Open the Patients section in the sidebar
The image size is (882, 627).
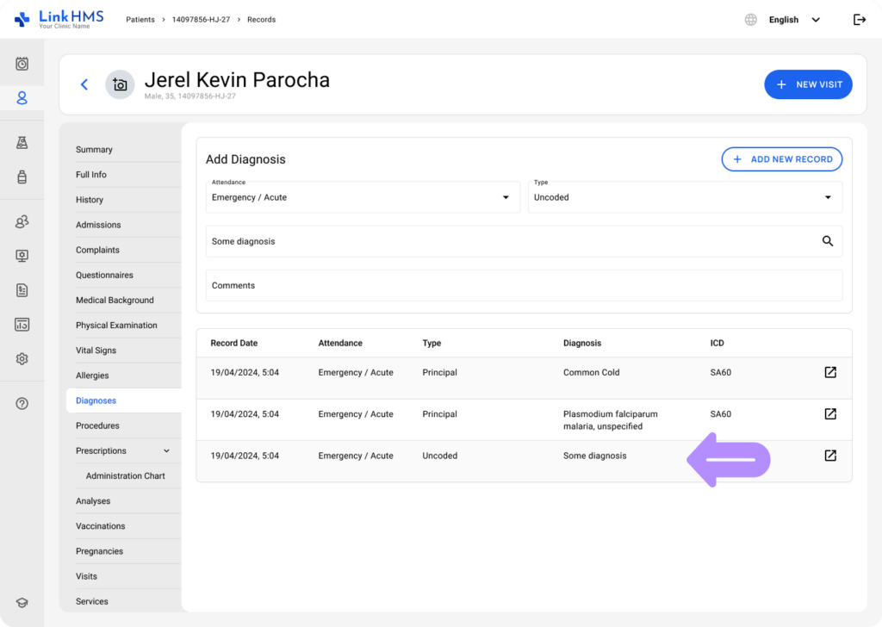(22, 97)
